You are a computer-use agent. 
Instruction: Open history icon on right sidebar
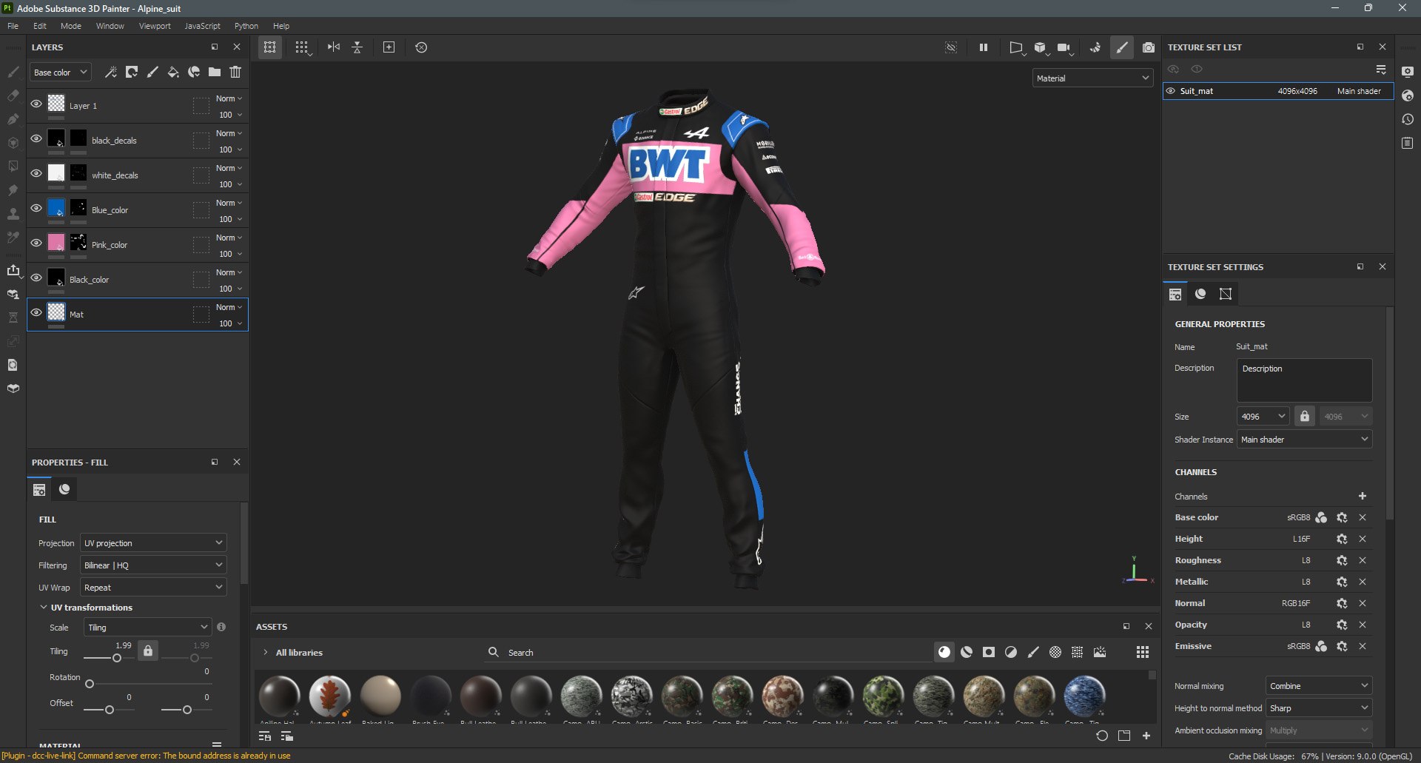pyautogui.click(x=1408, y=119)
